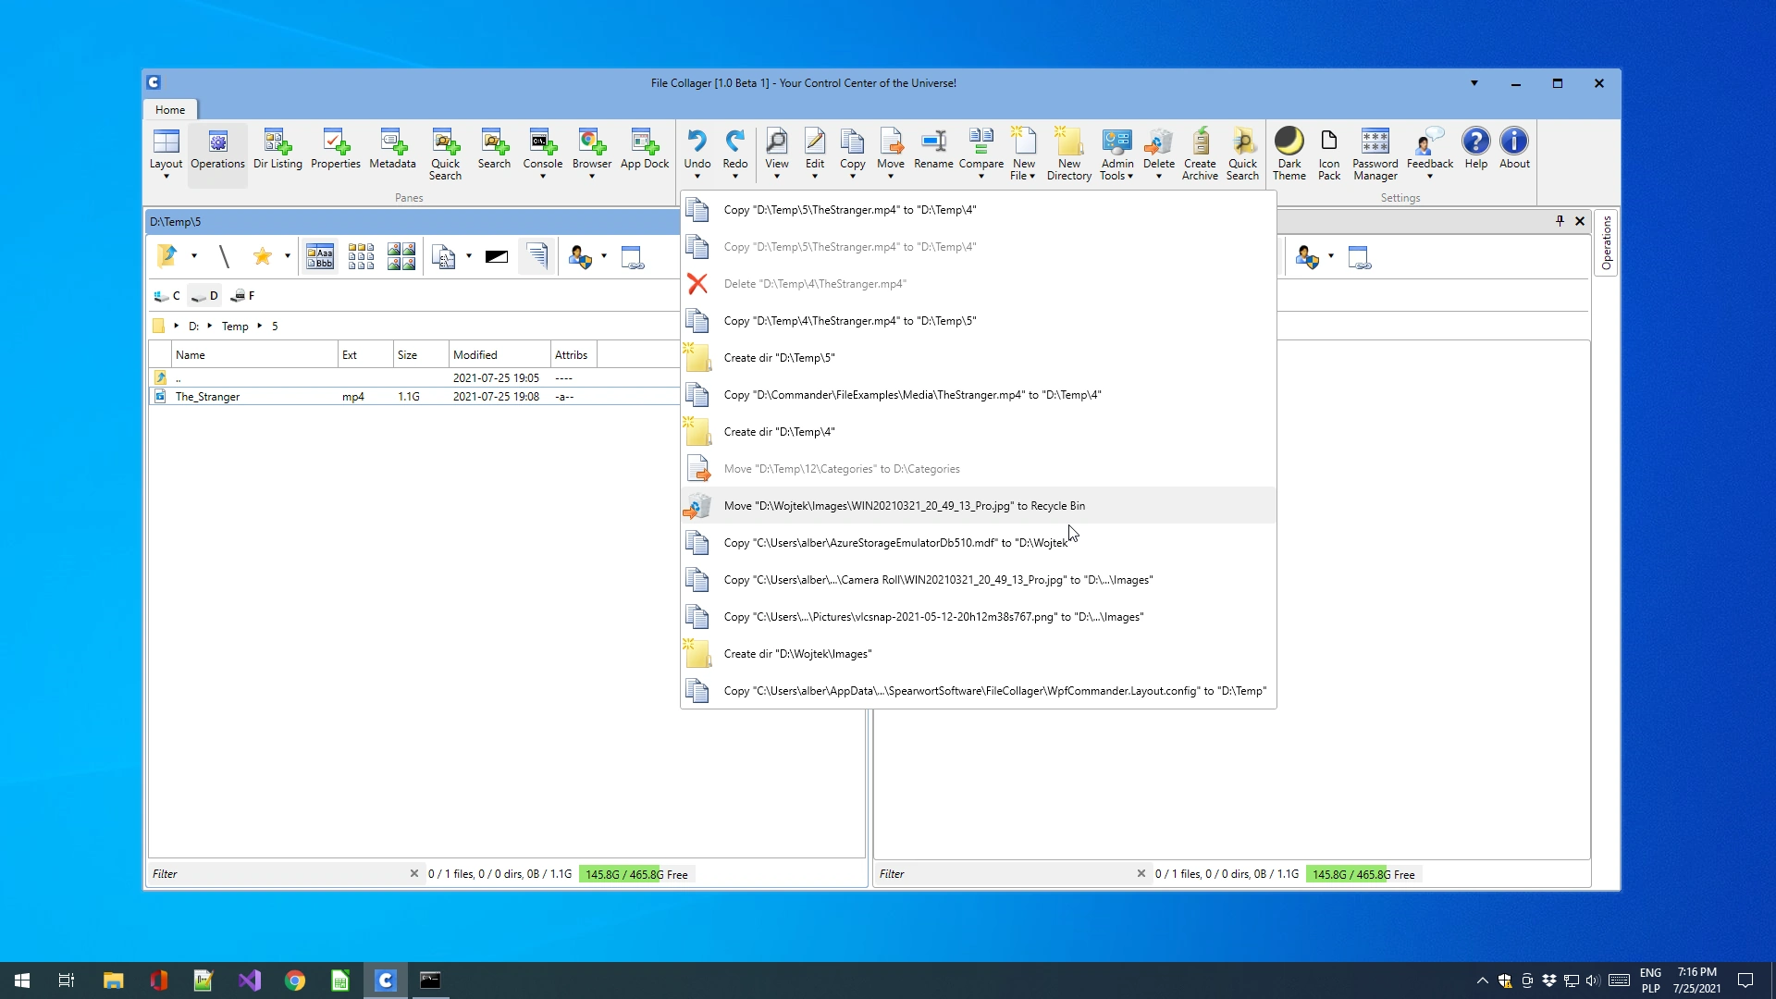This screenshot has width=1776, height=999.
Task: Open the Console pane
Action: [x=542, y=153]
